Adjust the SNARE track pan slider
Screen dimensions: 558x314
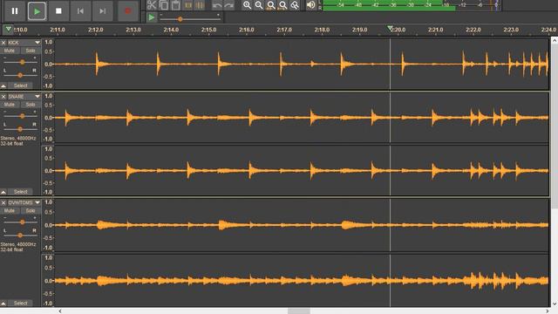point(20,129)
